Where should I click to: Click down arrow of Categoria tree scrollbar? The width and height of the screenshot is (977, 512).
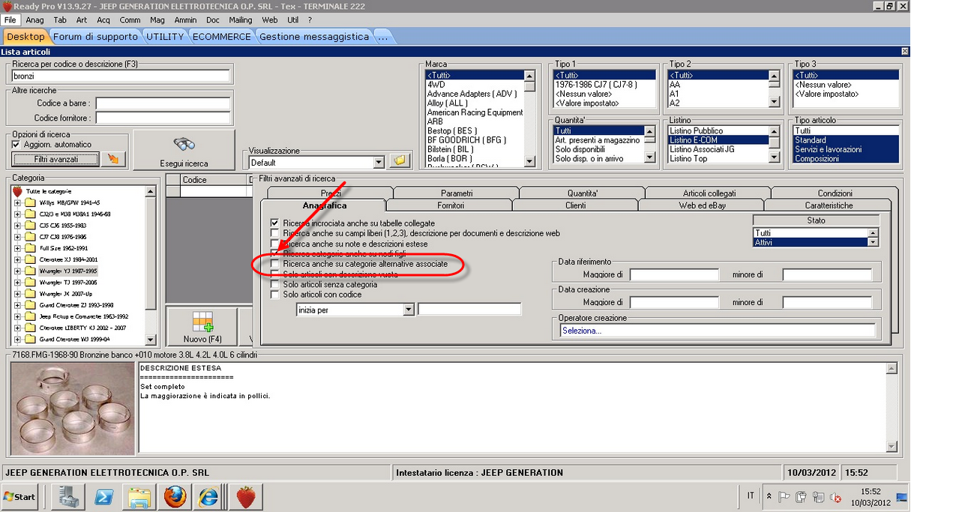click(151, 340)
